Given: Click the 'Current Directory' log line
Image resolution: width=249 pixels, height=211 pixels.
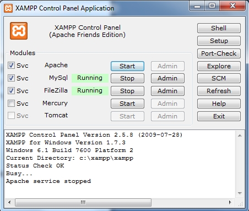Looking at the screenshot, I should point(69,158).
